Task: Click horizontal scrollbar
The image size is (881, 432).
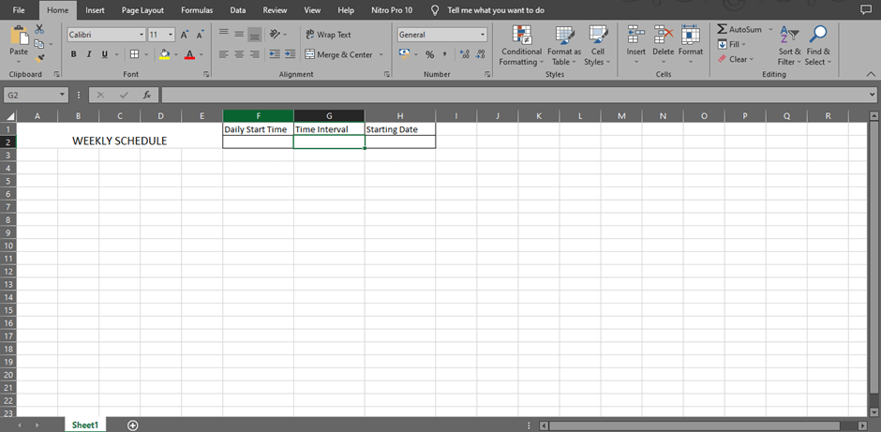Action: 694,425
